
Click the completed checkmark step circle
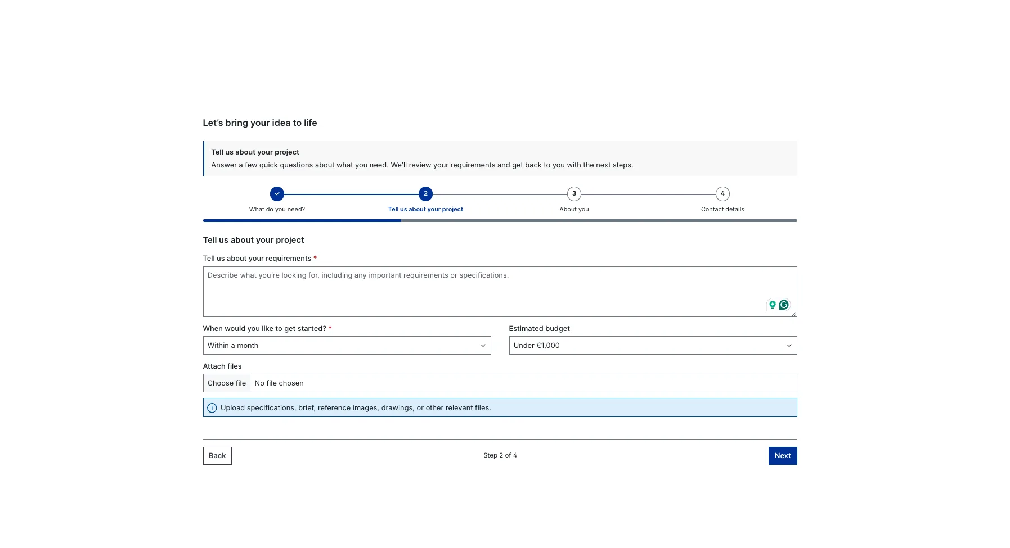(277, 194)
